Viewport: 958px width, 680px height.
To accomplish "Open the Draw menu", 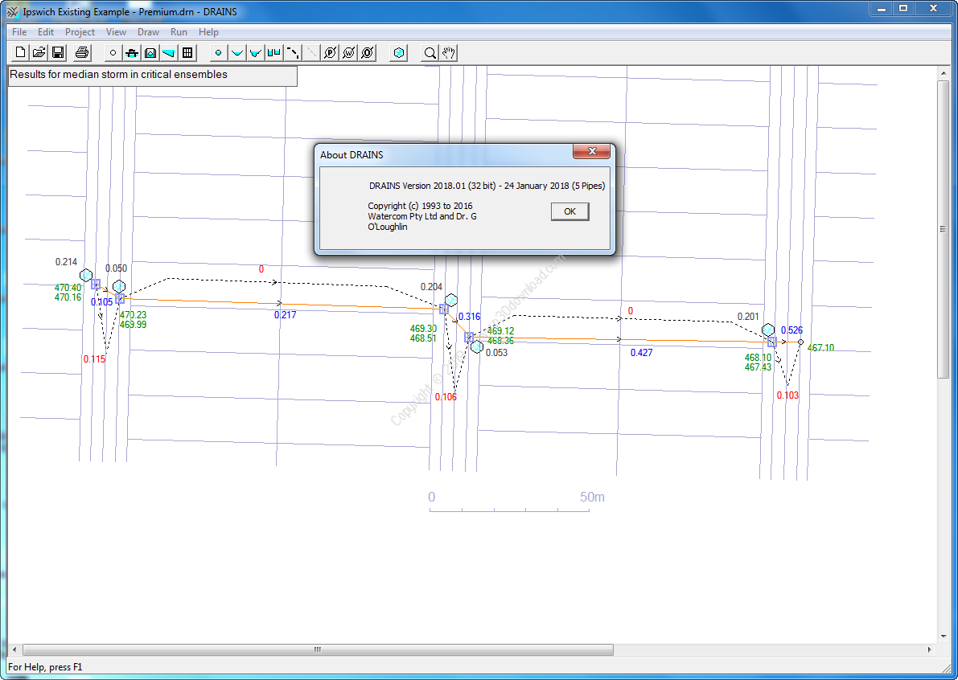I will [x=148, y=32].
